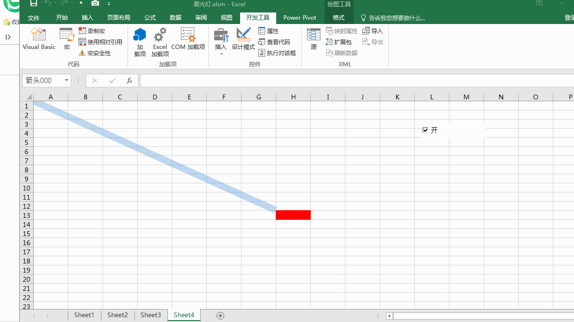This screenshot has width=574, height=322.
Task: Click the camera icon in quick access toolbar
Action: 95,3
